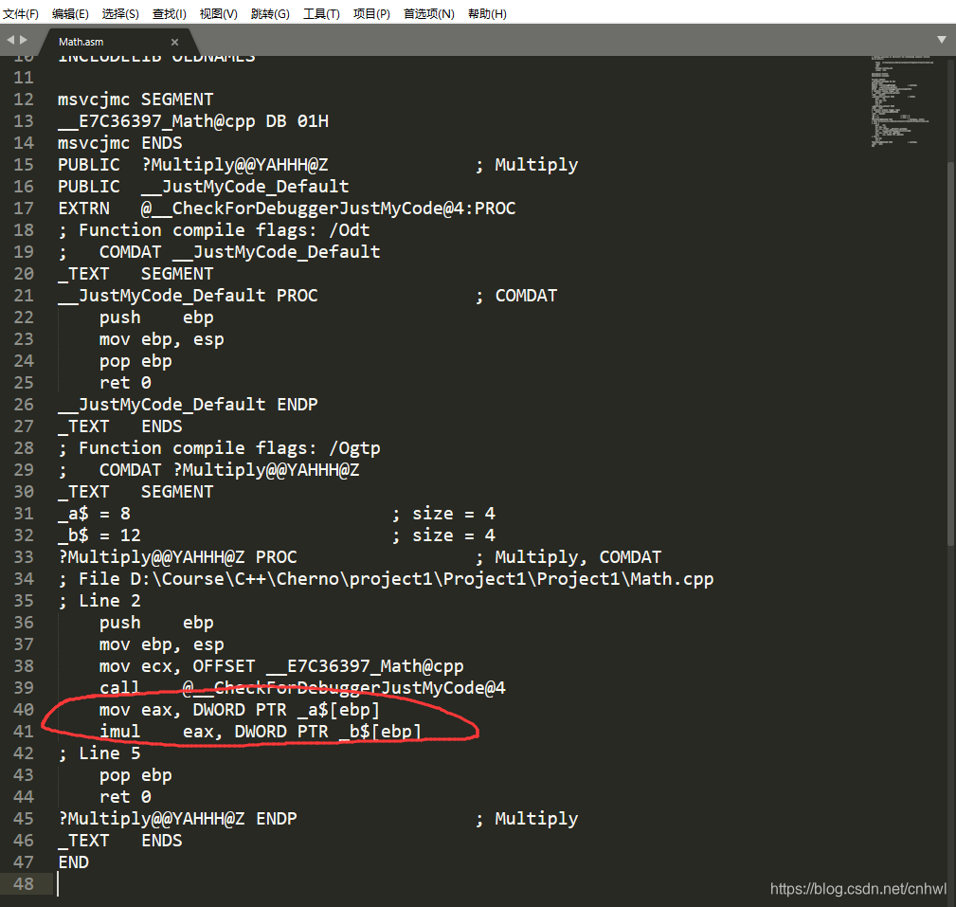This screenshot has width=956, height=907.
Task: Open the 编辑(E) menu
Action: click(x=70, y=13)
